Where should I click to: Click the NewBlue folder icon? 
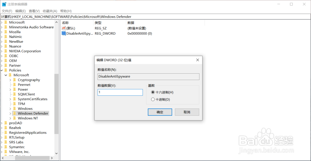(6, 42)
